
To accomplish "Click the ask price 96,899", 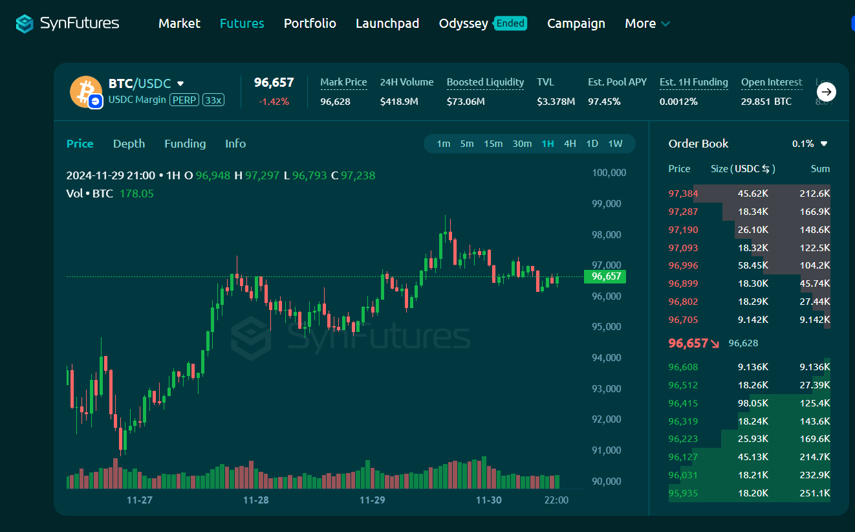I will [683, 283].
